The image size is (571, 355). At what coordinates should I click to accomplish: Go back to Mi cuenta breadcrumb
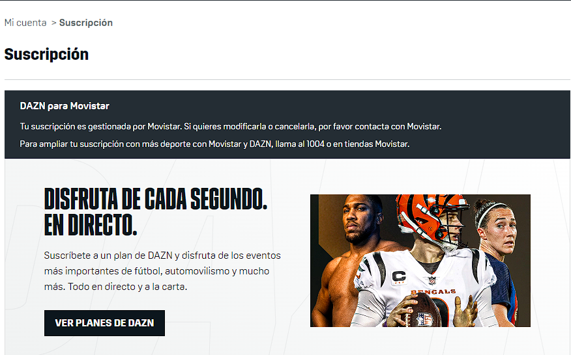point(25,23)
